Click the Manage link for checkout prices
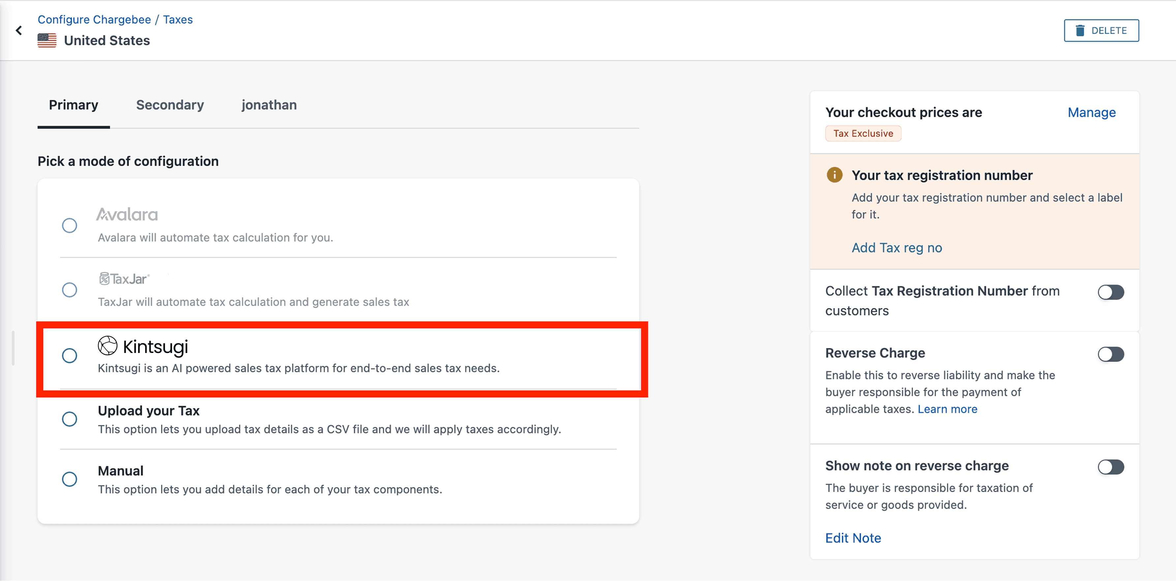This screenshot has height=581, width=1176. pyautogui.click(x=1091, y=112)
